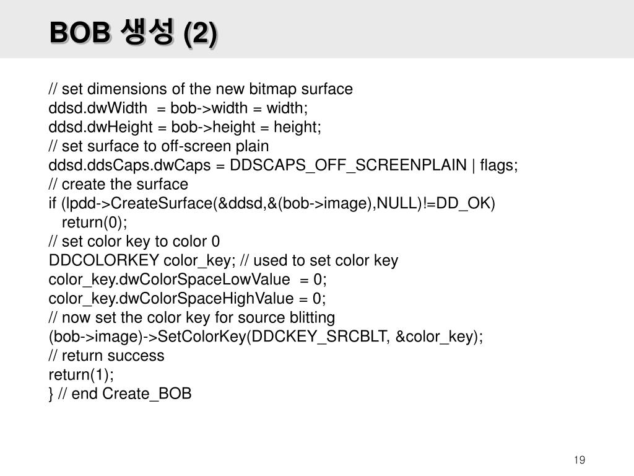The height and width of the screenshot is (476, 634).
Task: Click the text DDSCAPS_OFF_SCREENPLAIN
Action: coord(348,165)
